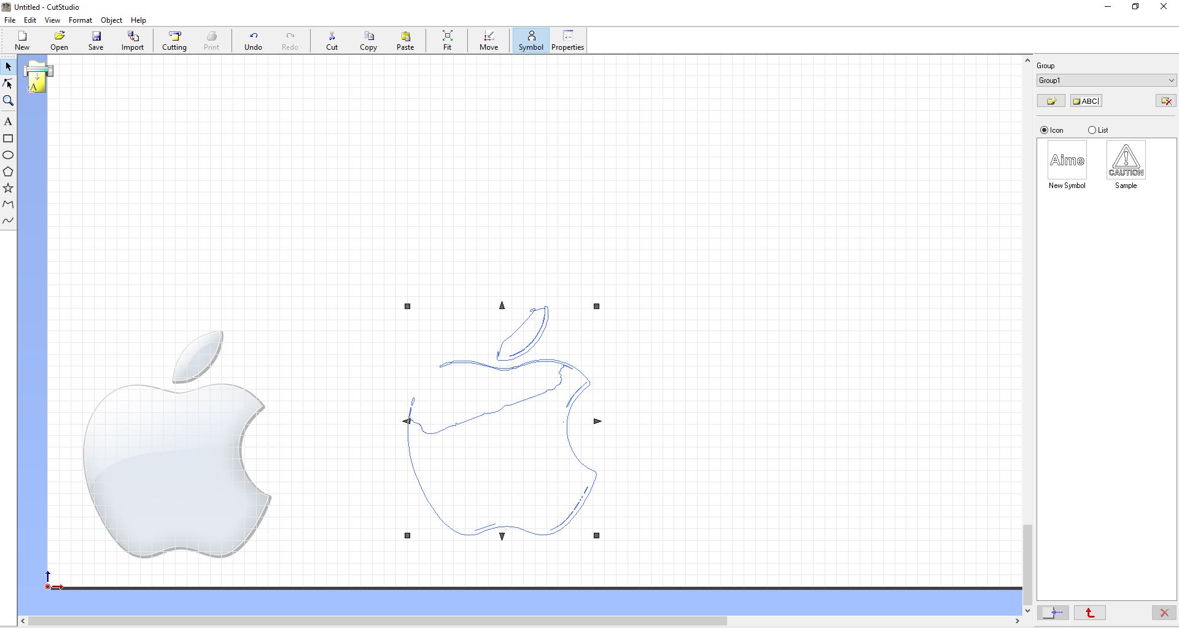Image resolution: width=1179 pixels, height=628 pixels.
Task: Click the red X delete symbol button
Action: pyautogui.click(x=1164, y=613)
